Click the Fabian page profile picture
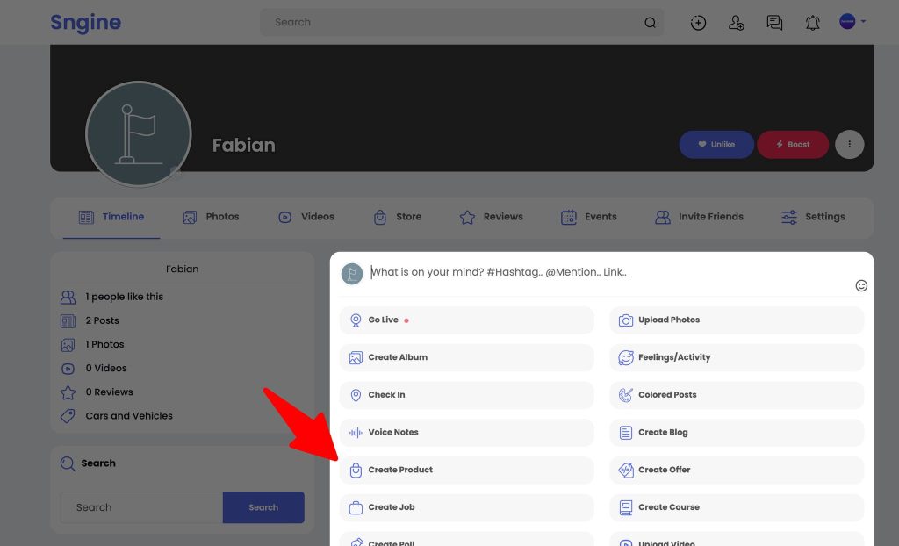Image resolution: width=899 pixels, height=546 pixels. [x=138, y=134]
